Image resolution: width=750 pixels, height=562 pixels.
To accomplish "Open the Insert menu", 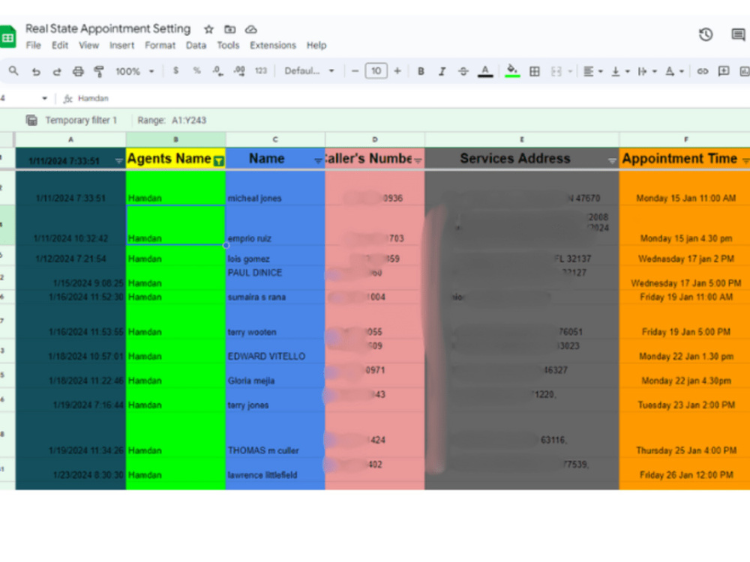I will [x=122, y=46].
